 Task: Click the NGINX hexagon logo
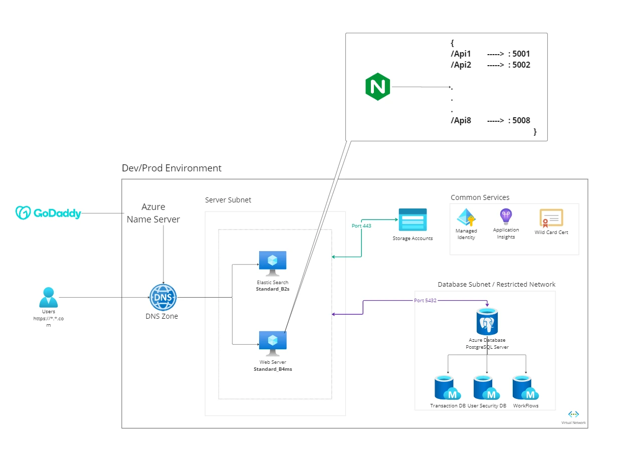pyautogui.click(x=378, y=87)
